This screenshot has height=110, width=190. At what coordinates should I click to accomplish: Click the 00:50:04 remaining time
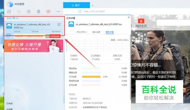tap(35, 32)
